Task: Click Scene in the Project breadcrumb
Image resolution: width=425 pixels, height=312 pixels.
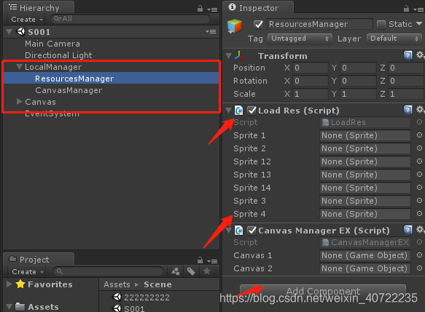Action: [157, 284]
